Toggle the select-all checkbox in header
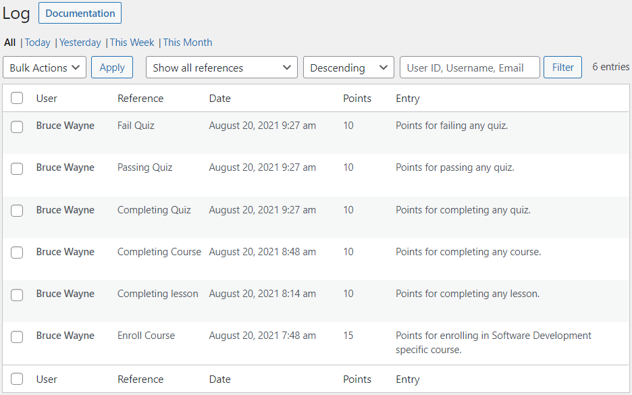Viewport: 632px width, 395px height. click(17, 99)
